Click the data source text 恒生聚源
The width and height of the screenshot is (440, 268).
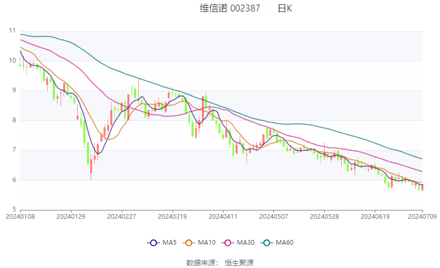(239, 263)
